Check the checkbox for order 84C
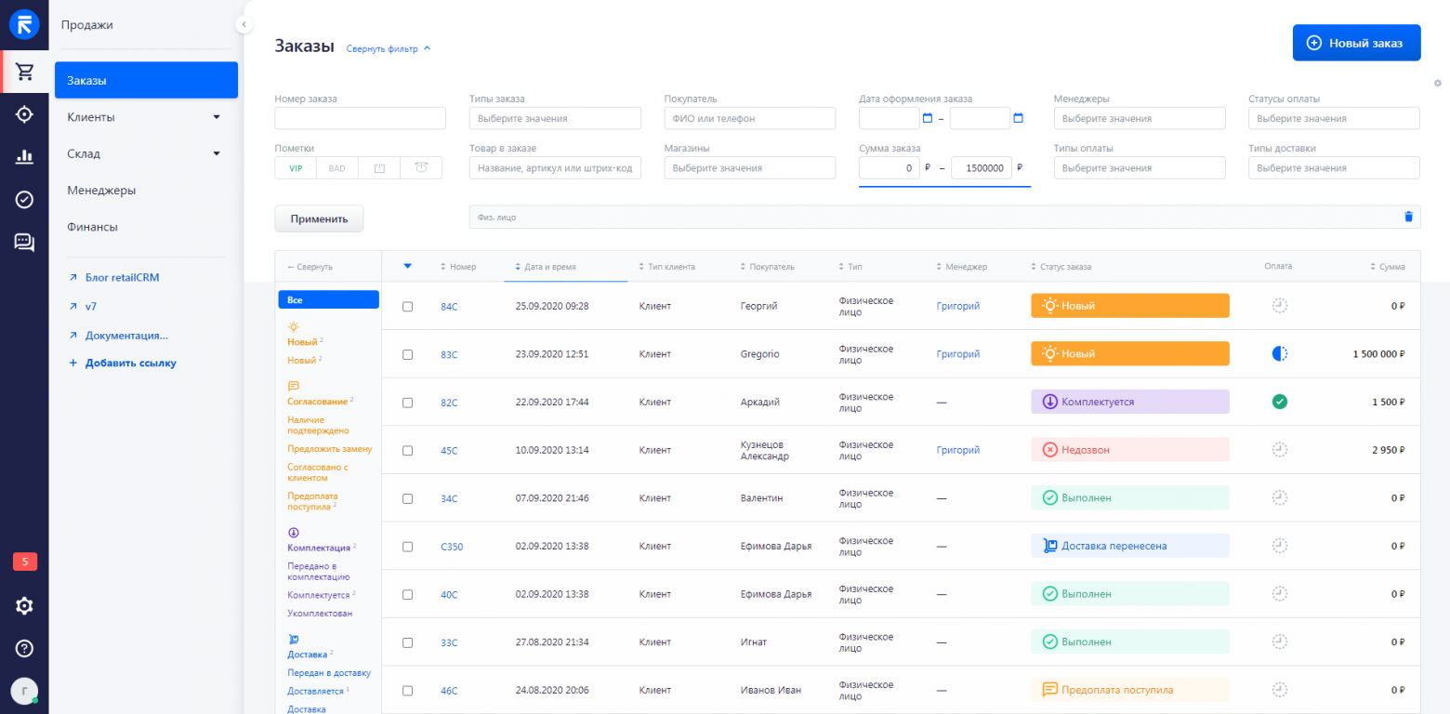 click(407, 305)
